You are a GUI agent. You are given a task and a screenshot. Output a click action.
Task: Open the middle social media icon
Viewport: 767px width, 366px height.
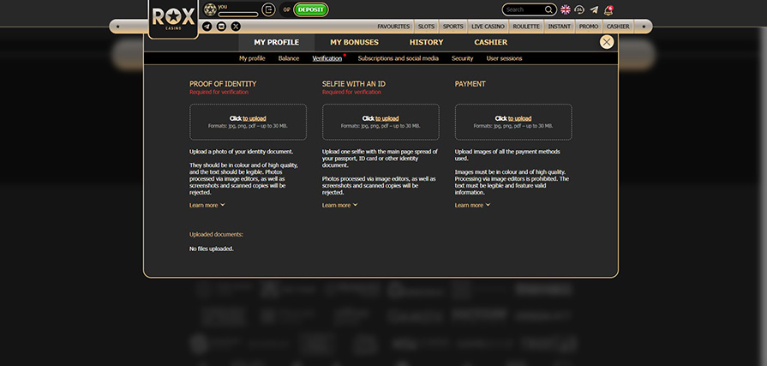pyautogui.click(x=221, y=27)
